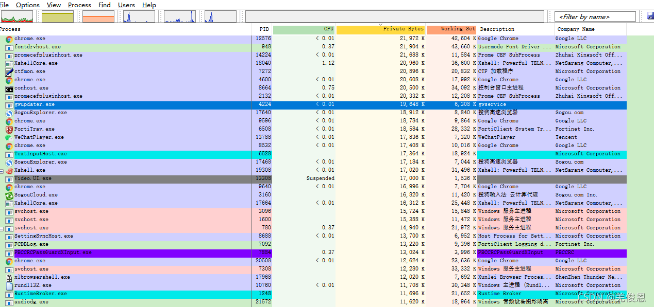Select the Suspended status of Video.UI.exe
Viewport: 654px width, 307px height.
pos(321,178)
